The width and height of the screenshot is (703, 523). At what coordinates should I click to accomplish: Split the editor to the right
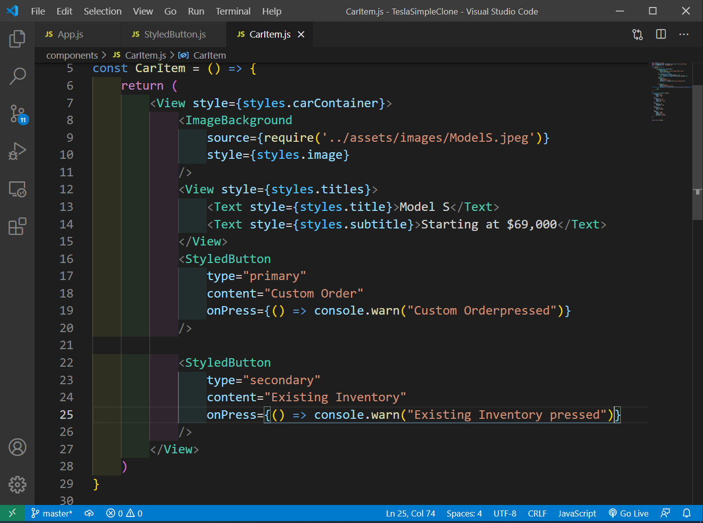pos(661,34)
